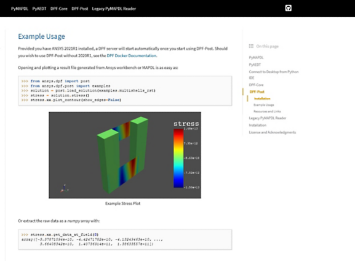
Task: Click the Example Usage heading
Action: [x=41, y=36]
